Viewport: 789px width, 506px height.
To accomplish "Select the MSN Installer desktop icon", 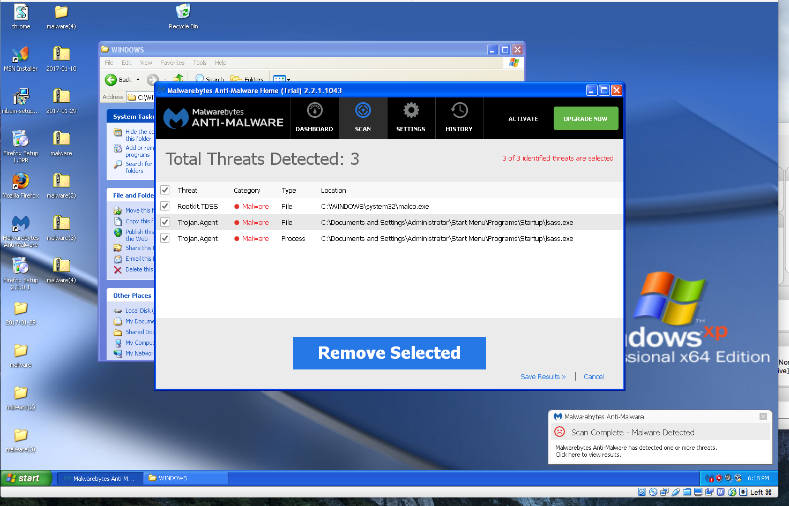I will pos(21,59).
